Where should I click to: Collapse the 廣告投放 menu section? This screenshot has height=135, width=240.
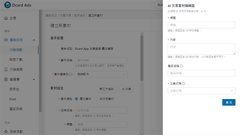(x=34, y=40)
